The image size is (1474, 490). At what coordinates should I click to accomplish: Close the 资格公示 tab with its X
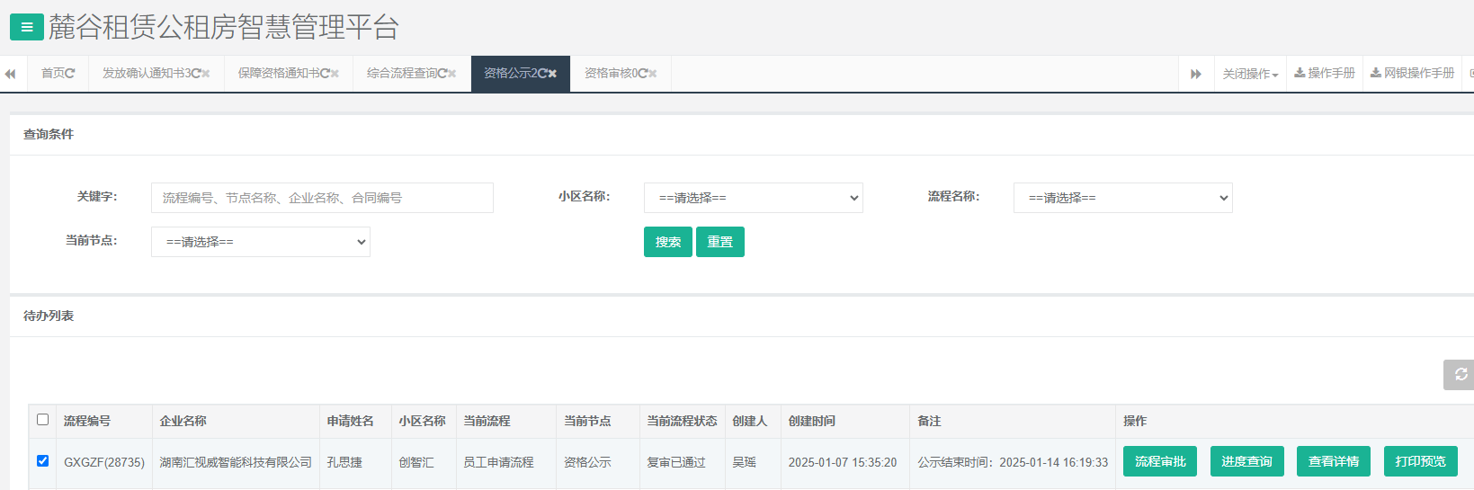[552, 74]
